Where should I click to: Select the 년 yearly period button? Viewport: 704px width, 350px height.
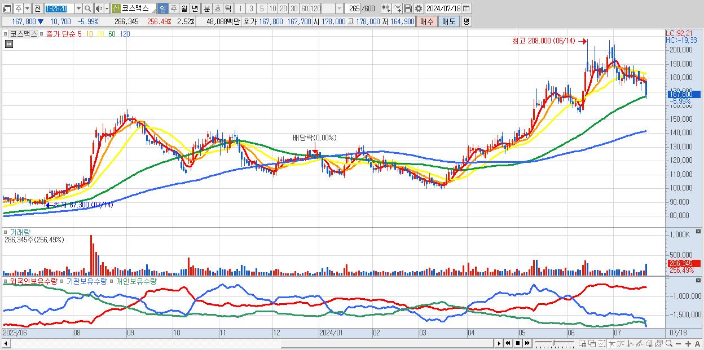click(195, 8)
